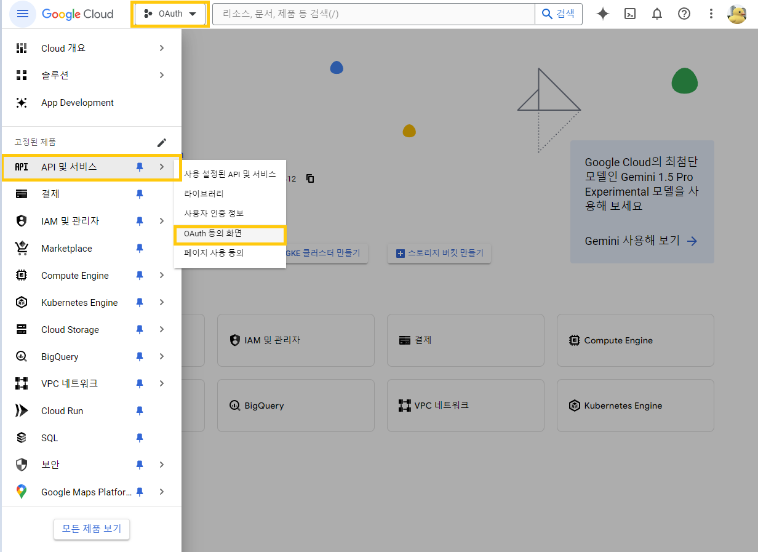Copy project ID with copy icon
This screenshot has height=552, width=758.
pyautogui.click(x=310, y=178)
